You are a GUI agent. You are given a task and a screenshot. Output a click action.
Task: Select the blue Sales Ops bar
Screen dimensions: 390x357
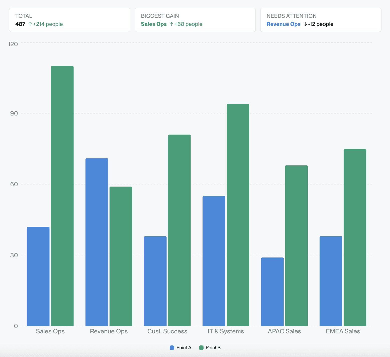coord(38,276)
